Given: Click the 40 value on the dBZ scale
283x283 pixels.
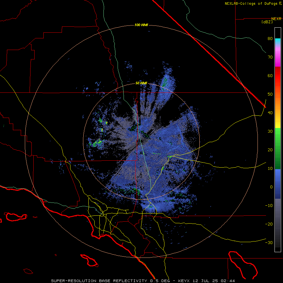Looking at the screenshot, I should click(270, 113).
